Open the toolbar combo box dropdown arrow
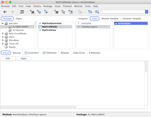The image size is (151, 117). (147, 12)
